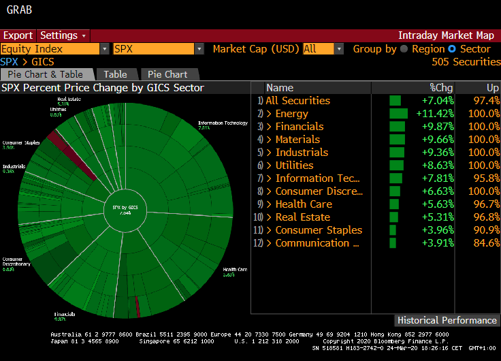Viewport: 501px width, 361px height.
Task: Click Communication row green change bar
Action: [393, 243]
